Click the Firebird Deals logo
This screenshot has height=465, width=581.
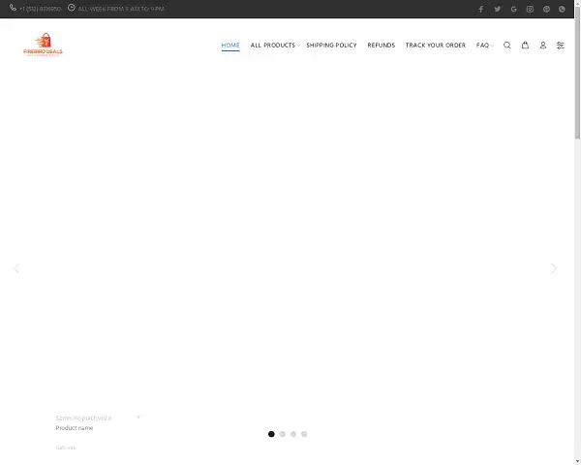click(43, 45)
